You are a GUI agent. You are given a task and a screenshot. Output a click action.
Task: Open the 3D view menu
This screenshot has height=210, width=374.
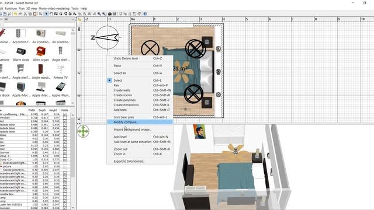[x=32, y=8]
